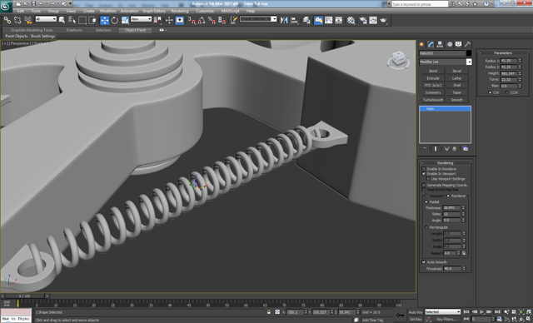Image resolution: width=533 pixels, height=323 pixels.
Task: Click the Pin Stack icon
Action: tap(424, 149)
